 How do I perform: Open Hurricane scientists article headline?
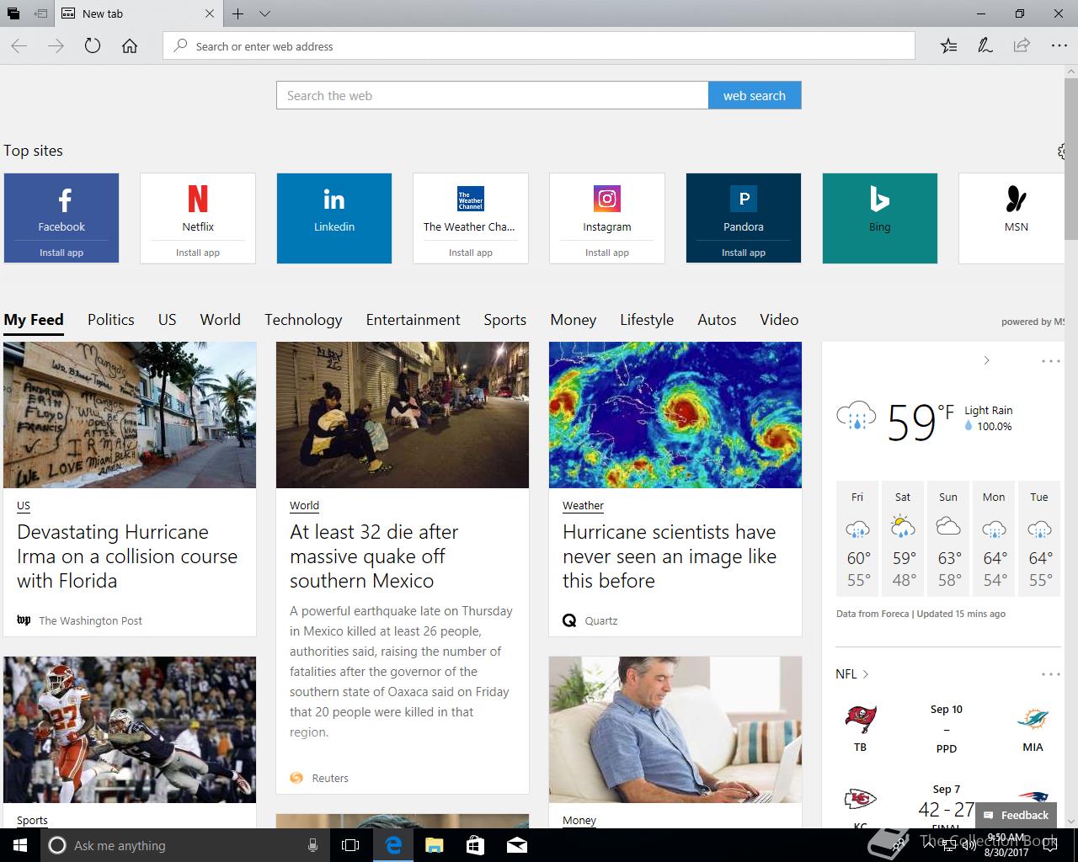[670, 556]
